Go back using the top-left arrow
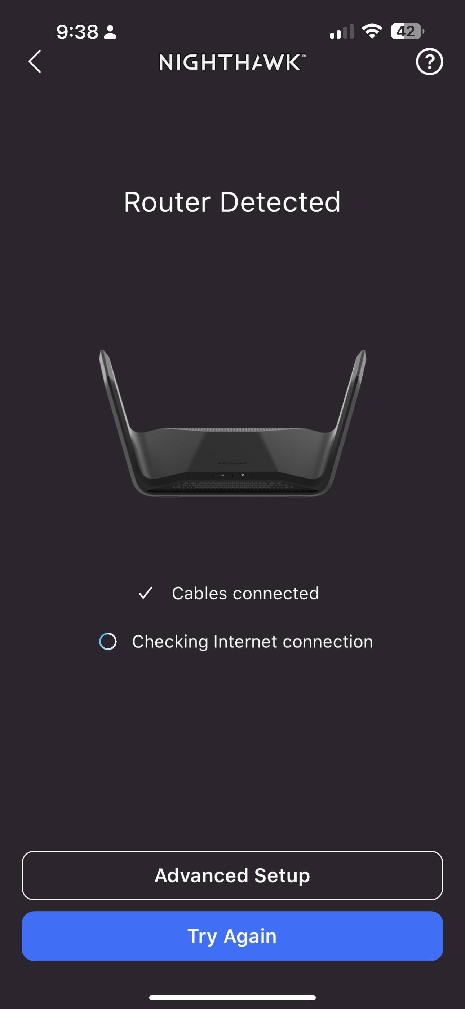Image resolution: width=465 pixels, height=1009 pixels. tap(35, 61)
